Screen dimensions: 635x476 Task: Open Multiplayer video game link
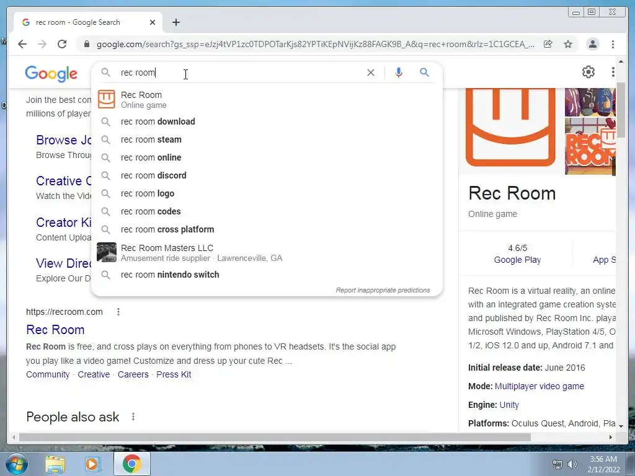[540, 386]
